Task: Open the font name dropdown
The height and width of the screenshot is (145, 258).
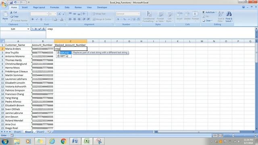Action: point(47,14)
